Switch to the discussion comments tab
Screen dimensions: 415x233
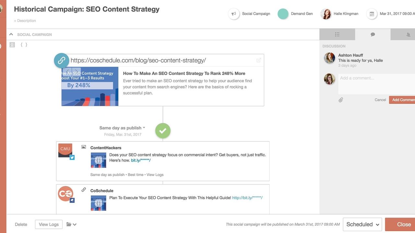[373, 34]
